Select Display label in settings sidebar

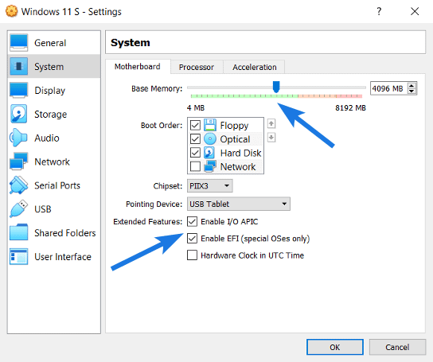click(x=49, y=90)
